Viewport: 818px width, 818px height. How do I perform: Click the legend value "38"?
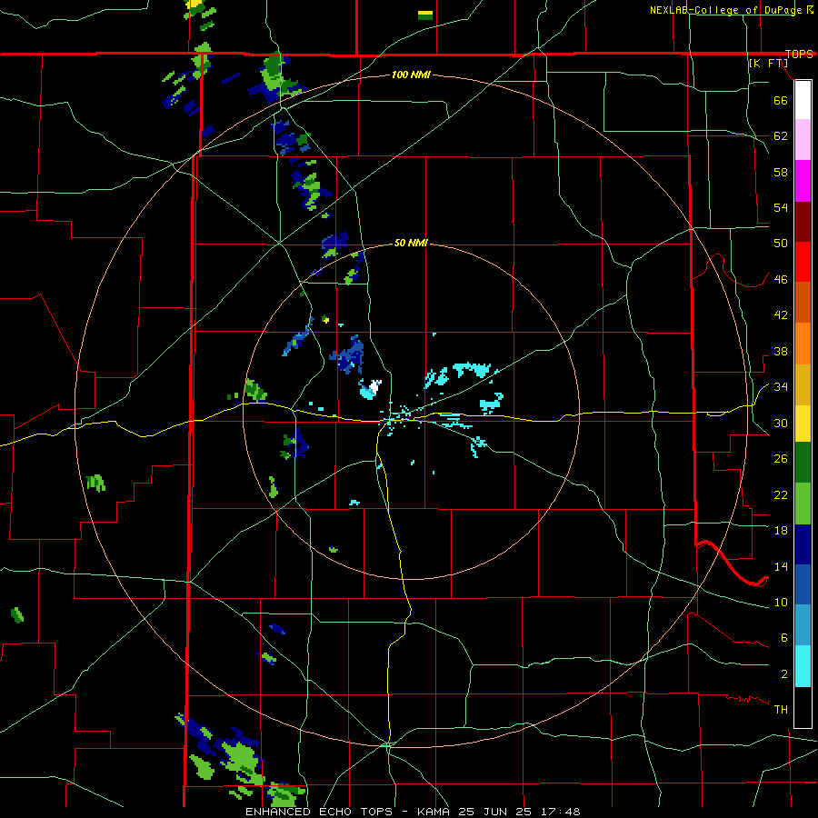(x=781, y=351)
